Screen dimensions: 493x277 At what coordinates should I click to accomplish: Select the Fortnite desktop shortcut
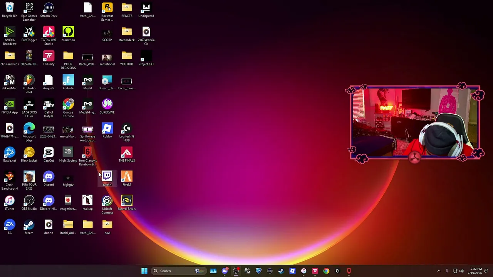point(68,83)
